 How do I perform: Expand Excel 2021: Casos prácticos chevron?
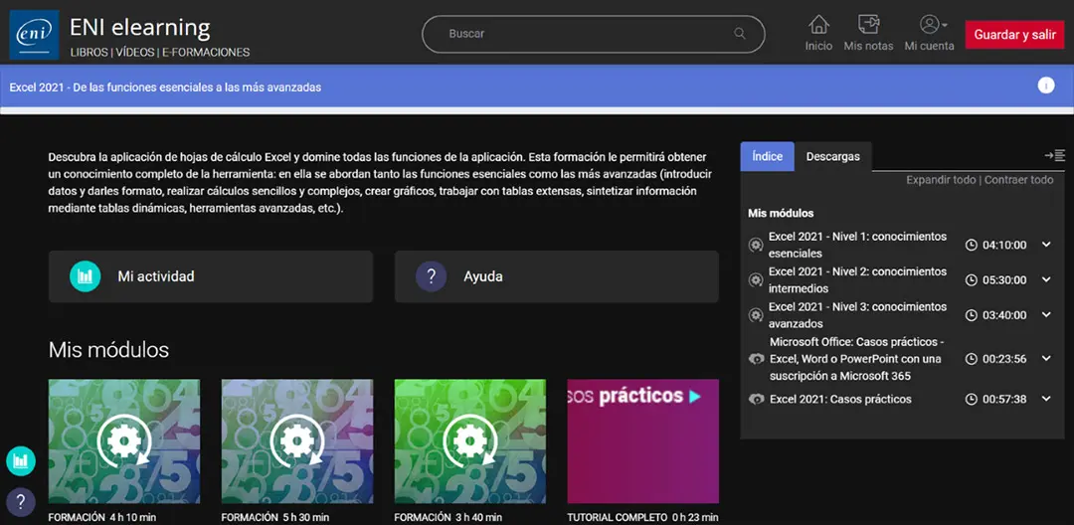[x=1046, y=399]
